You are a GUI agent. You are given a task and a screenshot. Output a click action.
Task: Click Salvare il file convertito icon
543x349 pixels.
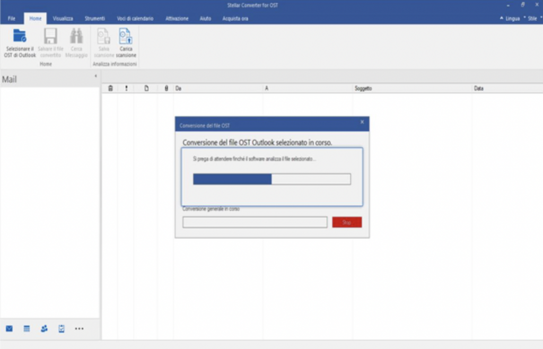[x=50, y=37]
